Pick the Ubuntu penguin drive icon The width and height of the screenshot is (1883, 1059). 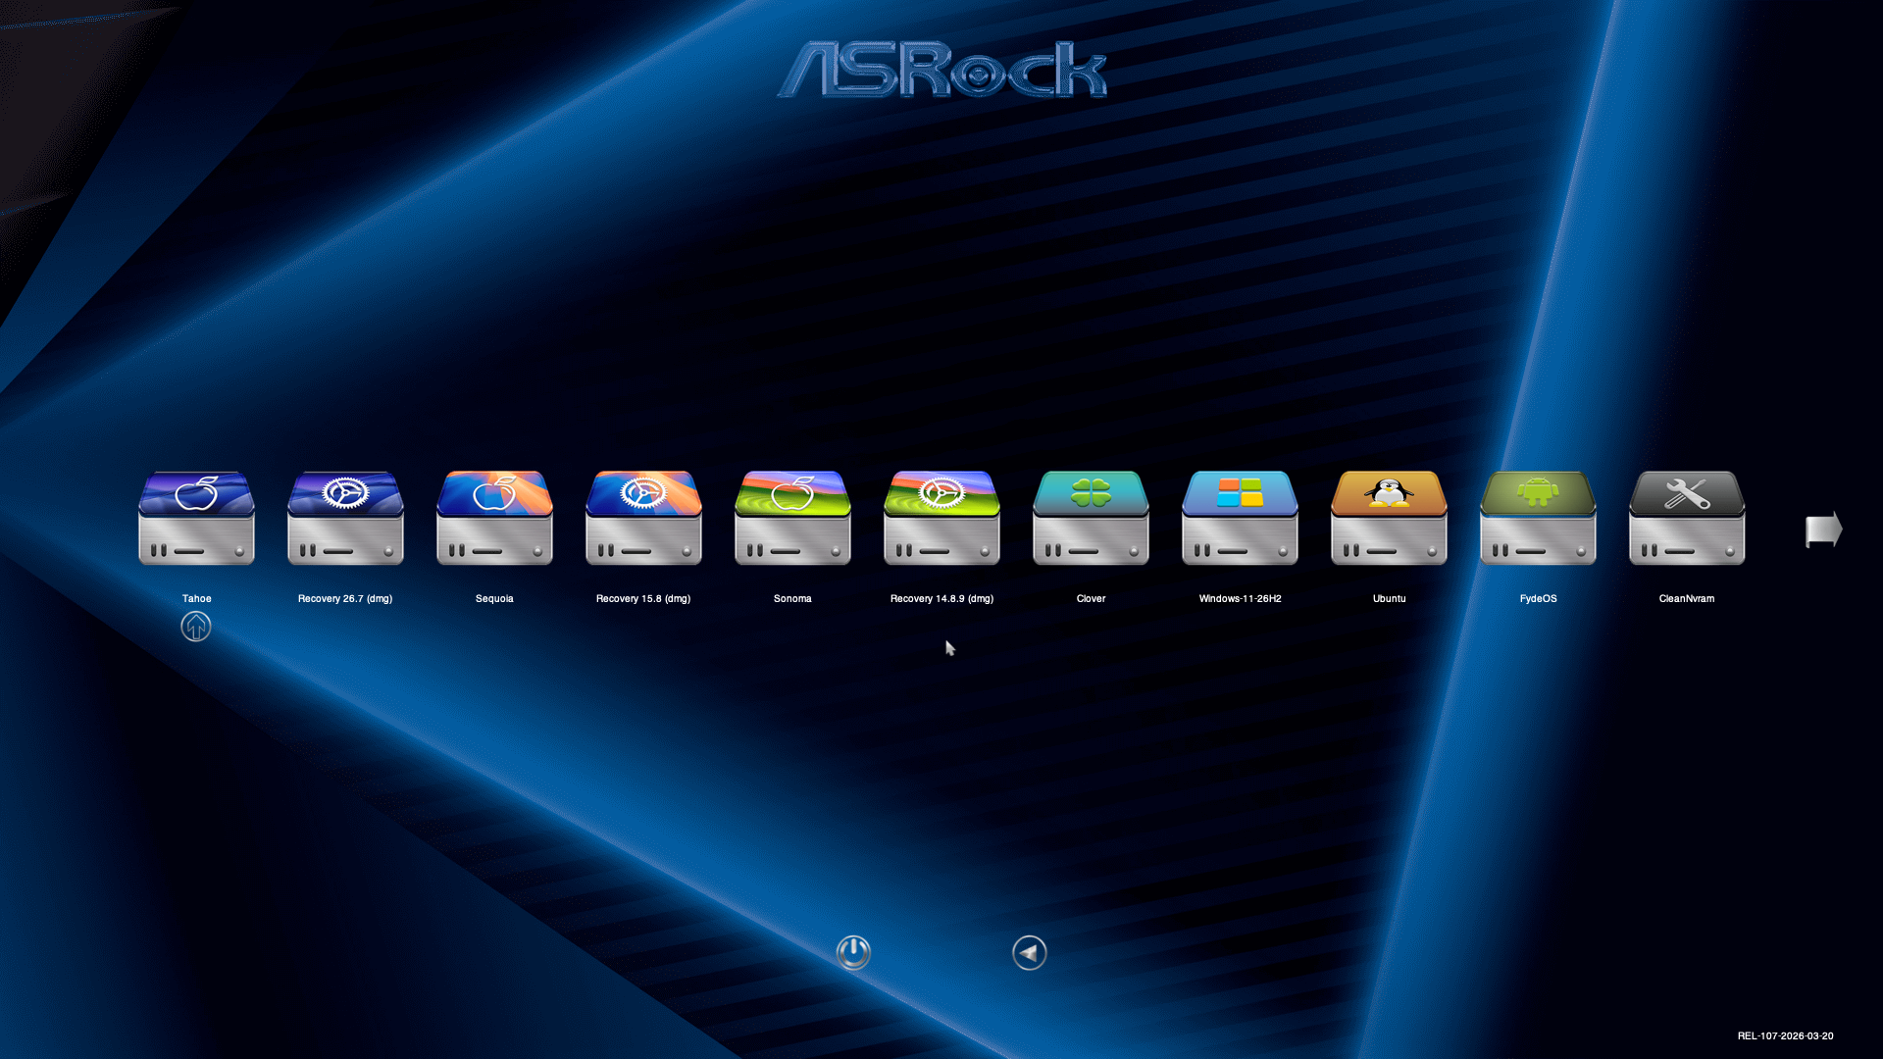pos(1389,518)
